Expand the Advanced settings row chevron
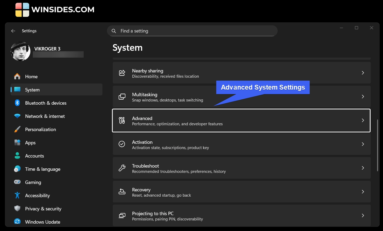383x231 pixels. tap(363, 120)
